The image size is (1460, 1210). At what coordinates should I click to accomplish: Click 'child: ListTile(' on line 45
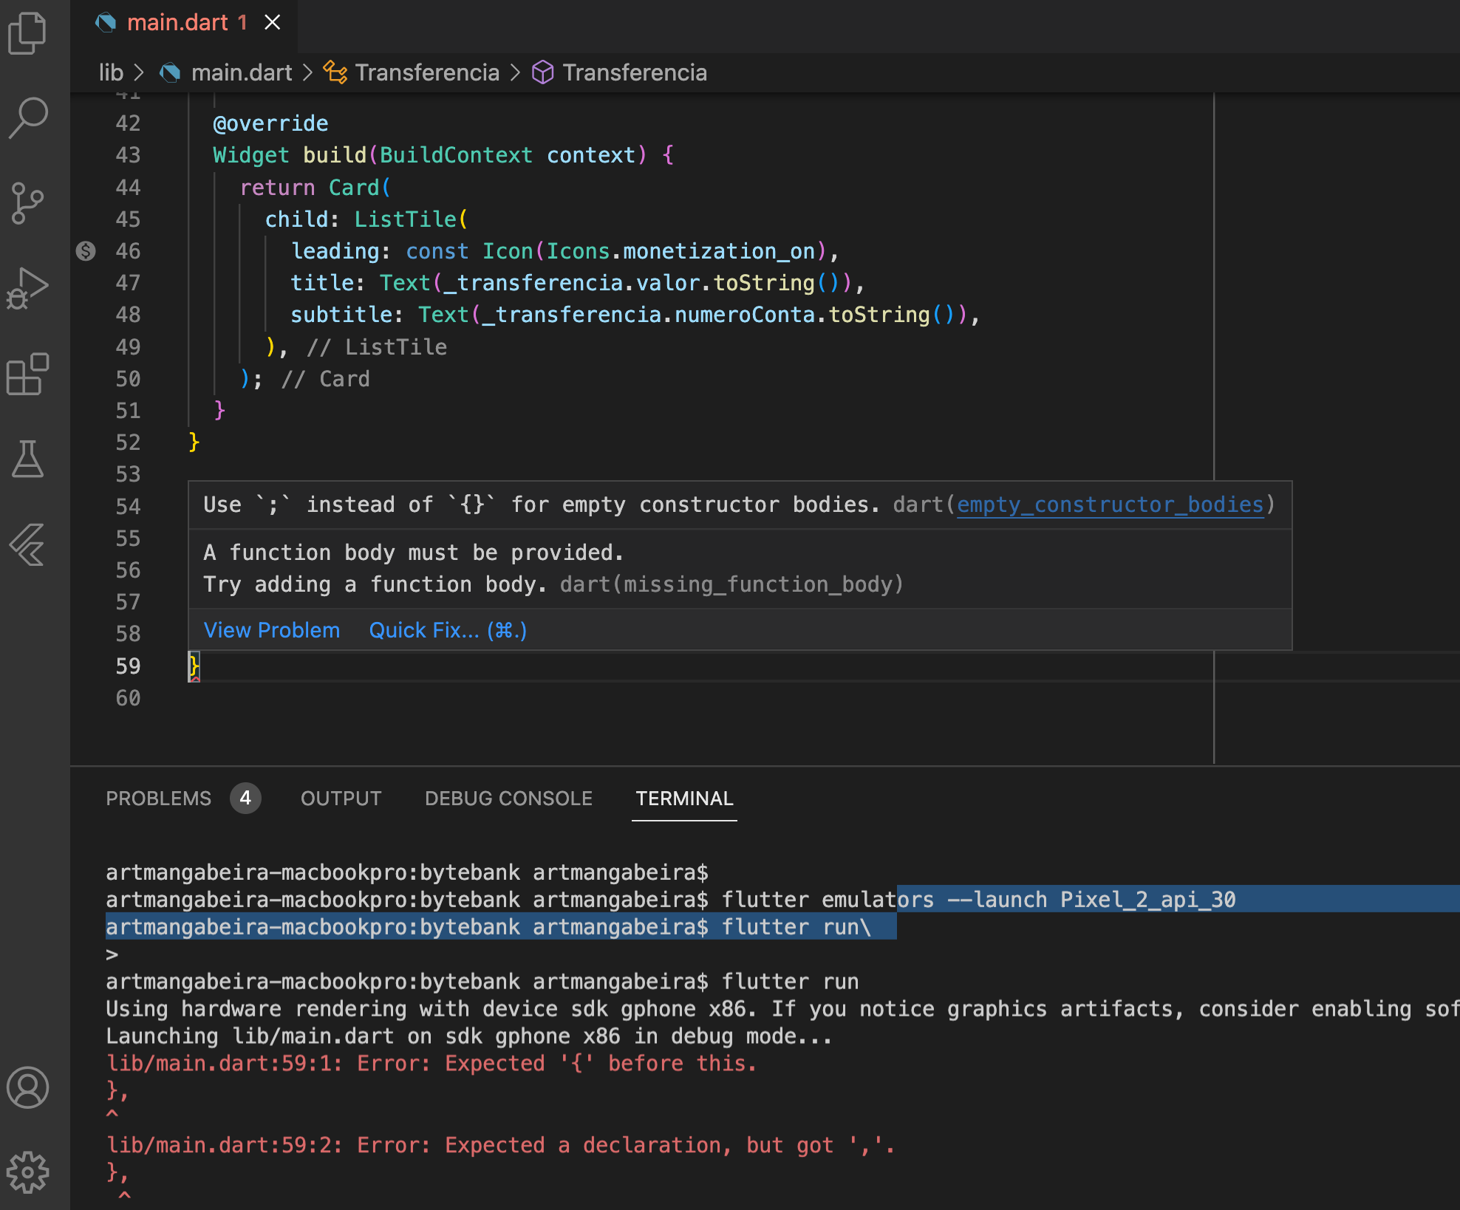click(366, 219)
